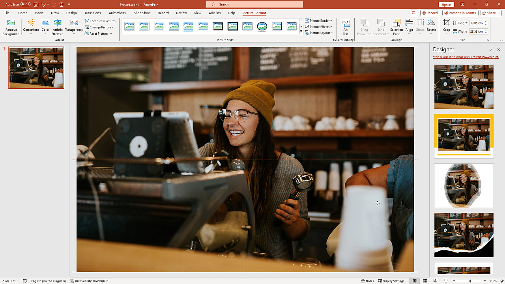Switch to Slide Sorter view icon
The width and height of the screenshot is (505, 284).
[x=425, y=281]
